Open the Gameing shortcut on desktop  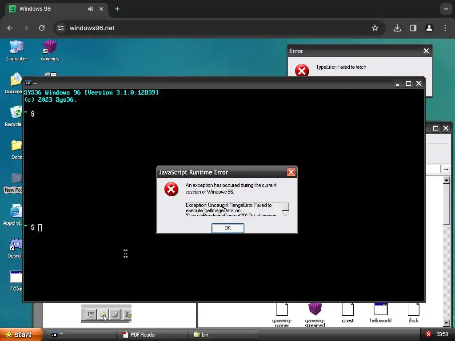[50, 51]
